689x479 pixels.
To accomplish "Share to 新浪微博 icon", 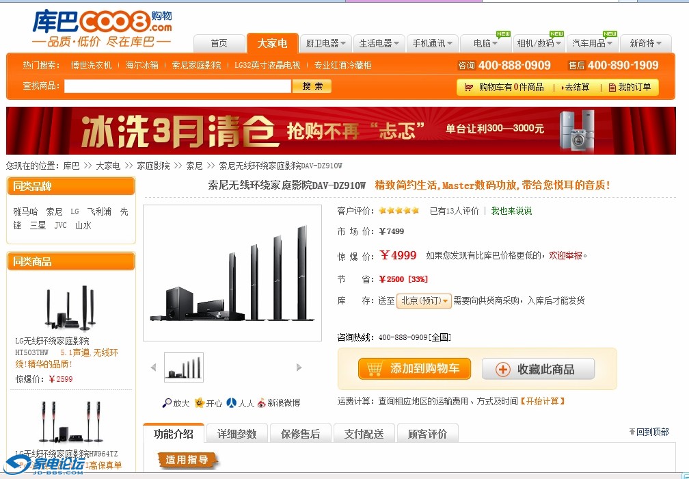I will coord(262,403).
